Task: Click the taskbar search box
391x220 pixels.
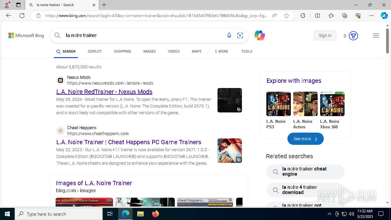Action: click(x=59, y=214)
